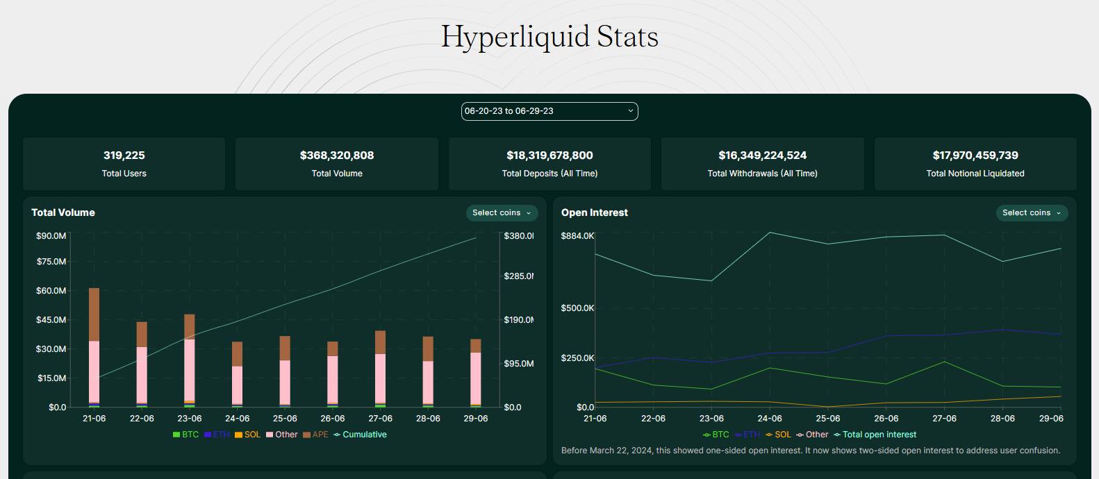This screenshot has height=479, width=1099.
Task: Click the 29-06 volume bar
Action: point(476,373)
